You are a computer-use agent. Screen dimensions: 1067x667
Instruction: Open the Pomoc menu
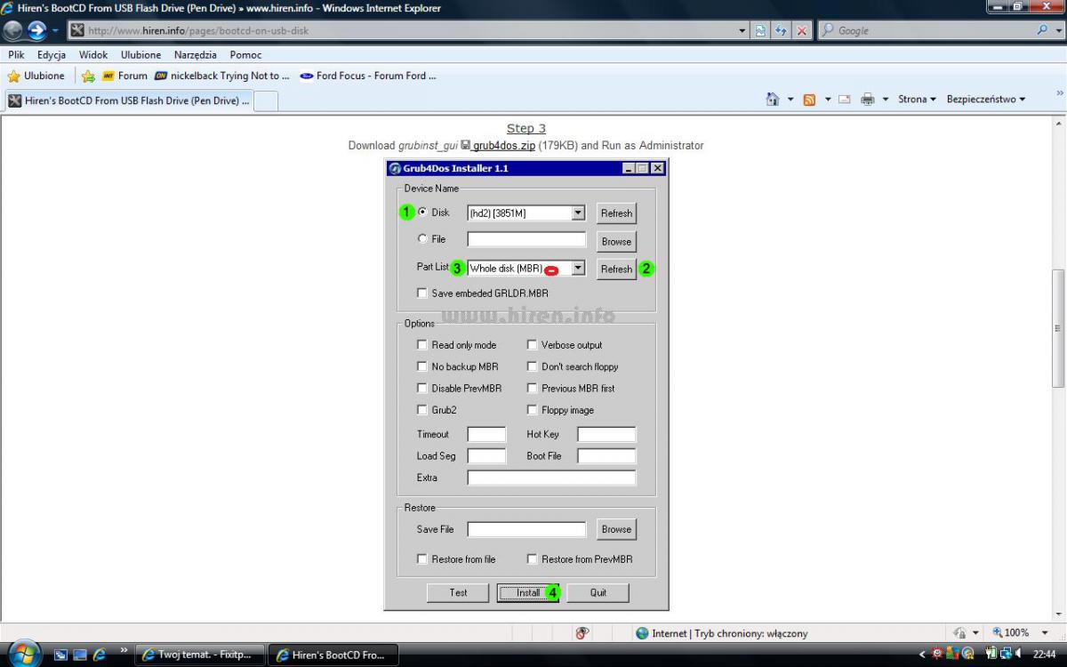click(245, 54)
